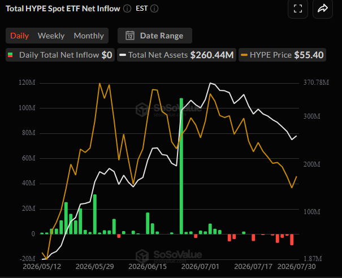Image resolution: width=342 pixels, height=278 pixels.
Task: Click the 40M left axis label
Action: (x=29, y=183)
